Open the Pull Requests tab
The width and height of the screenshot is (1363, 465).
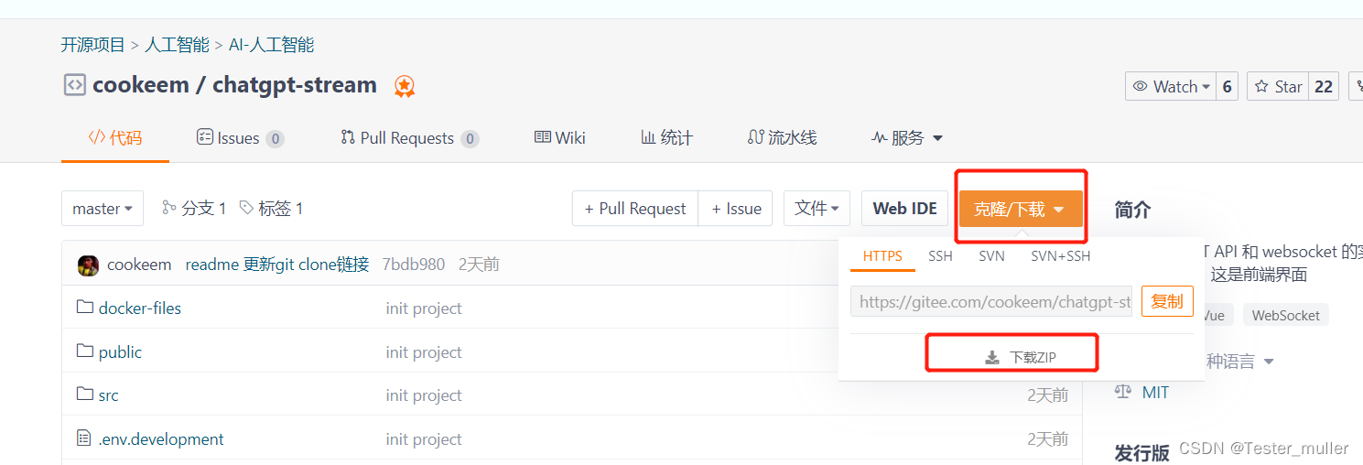tap(410, 138)
